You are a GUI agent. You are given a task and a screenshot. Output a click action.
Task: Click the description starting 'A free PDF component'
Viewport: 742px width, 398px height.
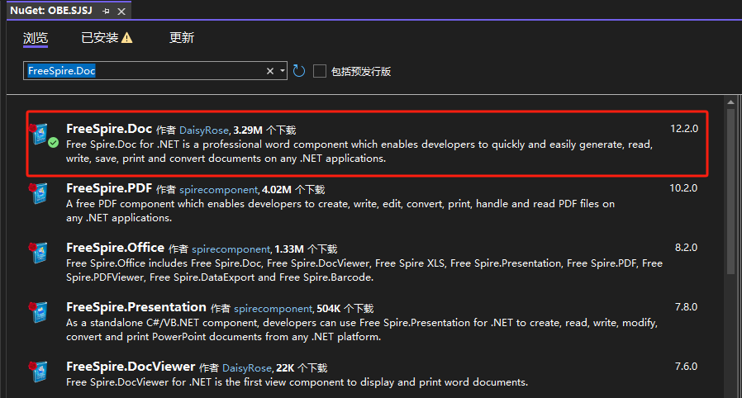340,211
